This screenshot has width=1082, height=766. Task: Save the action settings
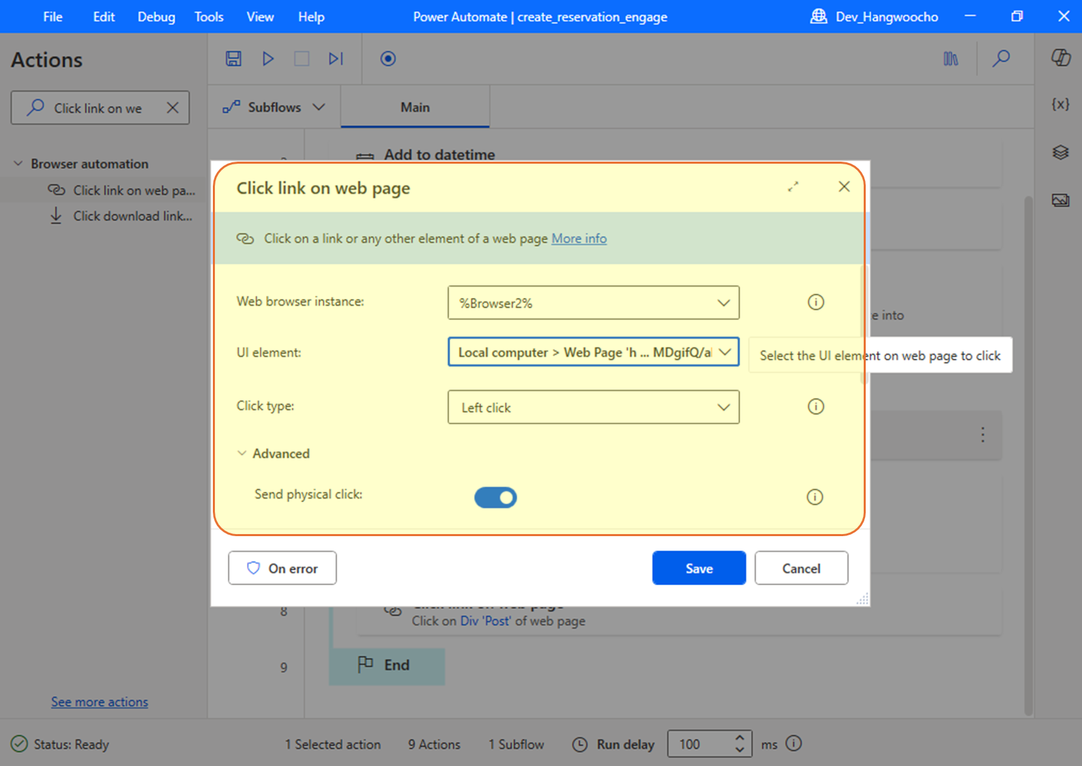pos(699,568)
